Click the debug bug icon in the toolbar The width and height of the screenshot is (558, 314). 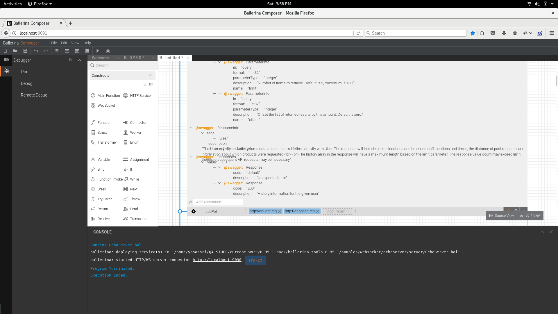[108, 51]
